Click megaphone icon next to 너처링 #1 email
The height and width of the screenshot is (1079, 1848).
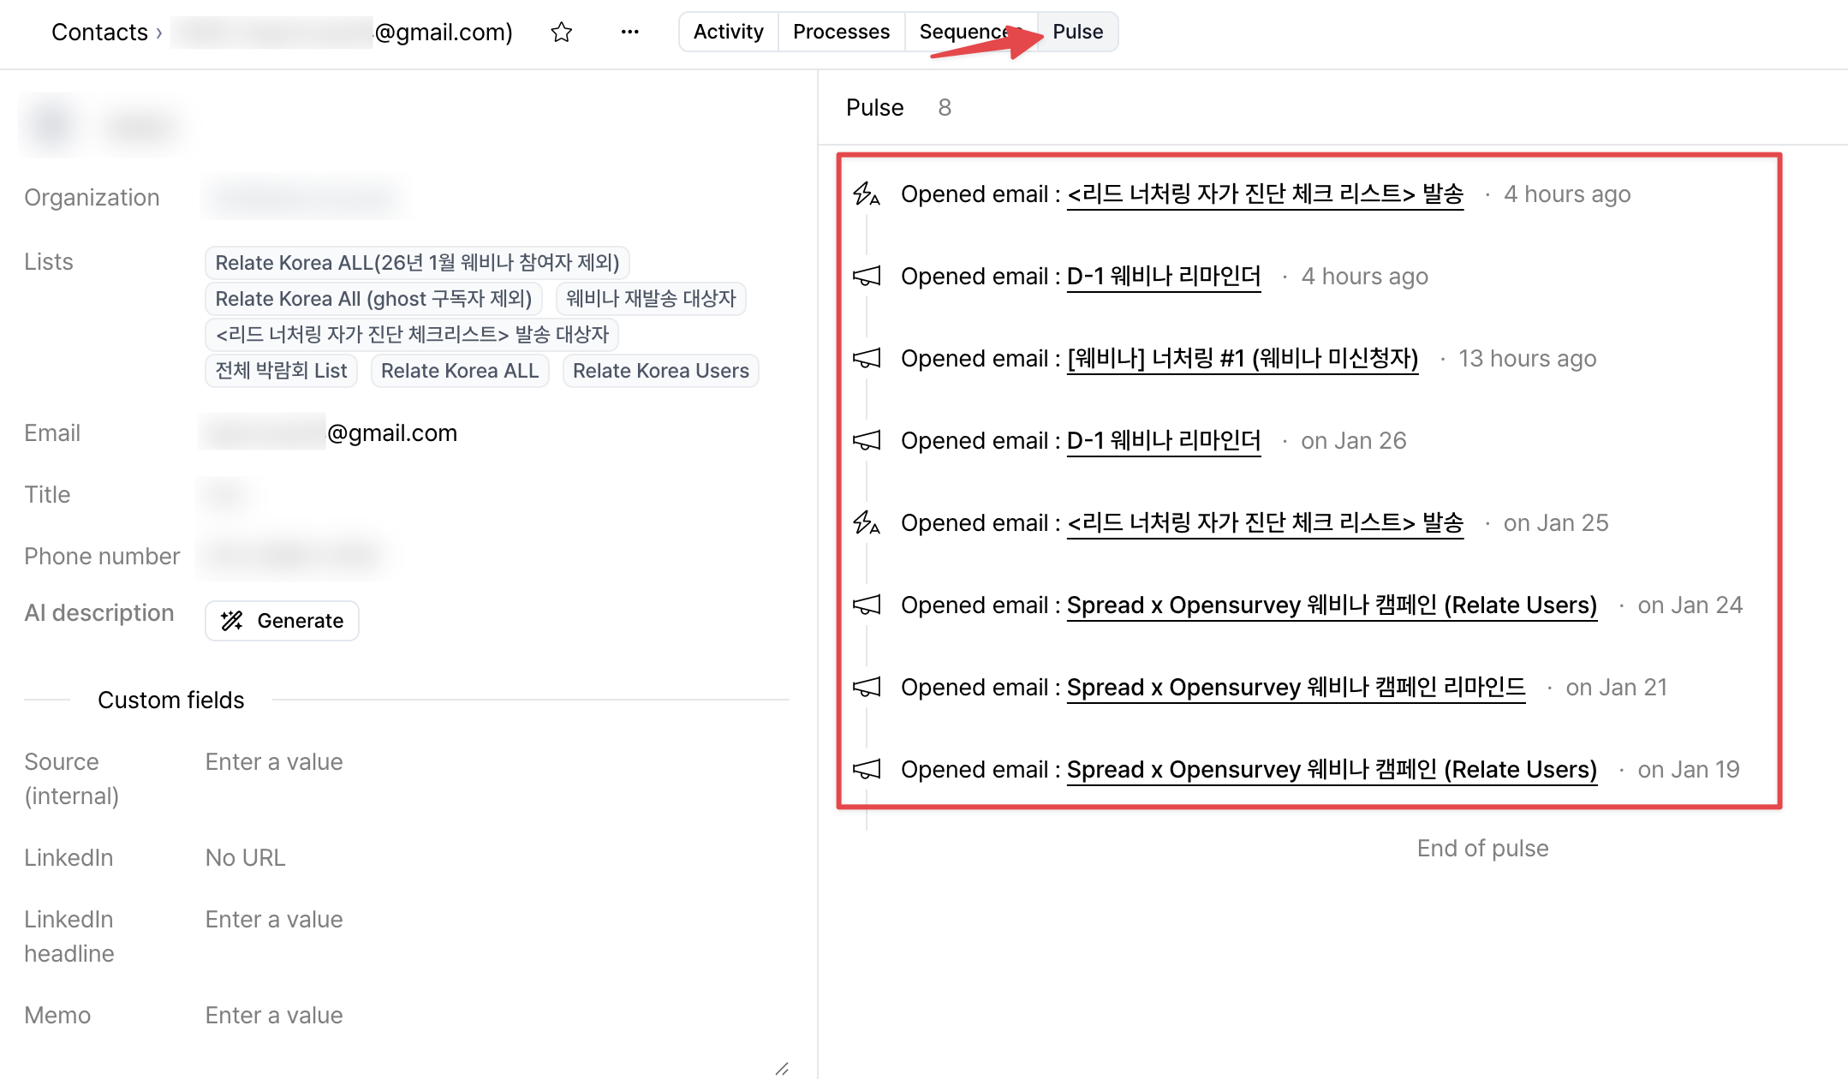[866, 359]
